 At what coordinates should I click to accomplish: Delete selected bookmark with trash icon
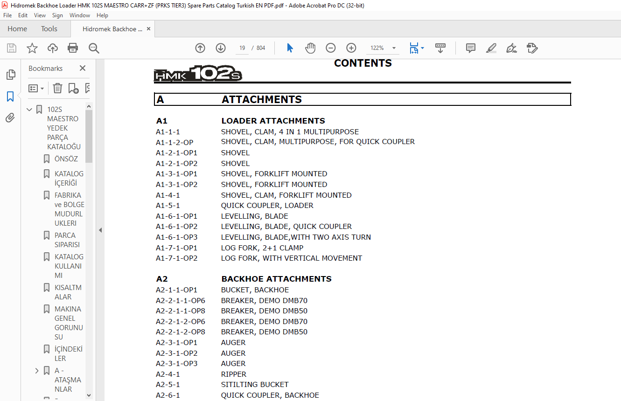[57, 88]
